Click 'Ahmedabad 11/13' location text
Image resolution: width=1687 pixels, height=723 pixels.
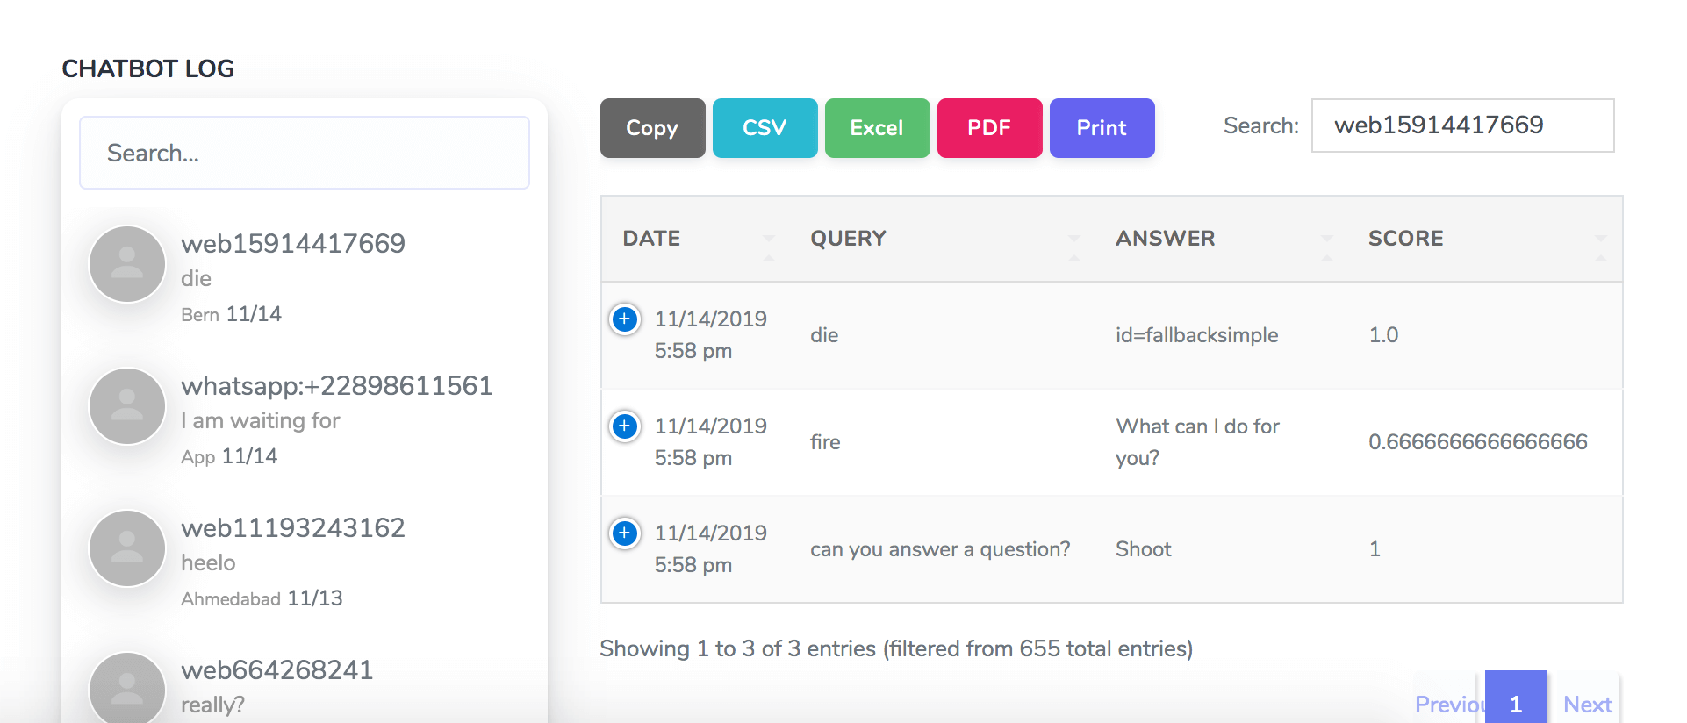(x=262, y=598)
